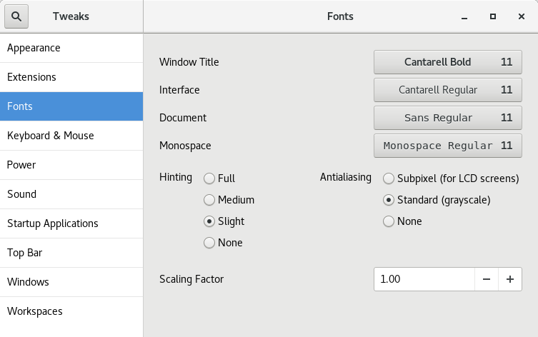Minimize the Tweaks window
538x337 pixels.
pos(464,16)
